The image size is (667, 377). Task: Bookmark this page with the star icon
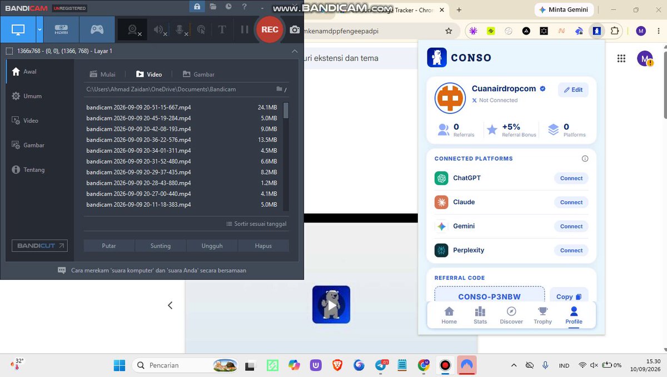(x=449, y=31)
